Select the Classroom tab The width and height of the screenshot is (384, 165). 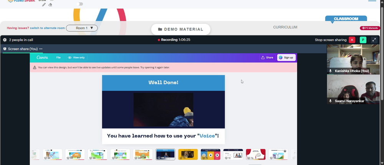point(346,18)
